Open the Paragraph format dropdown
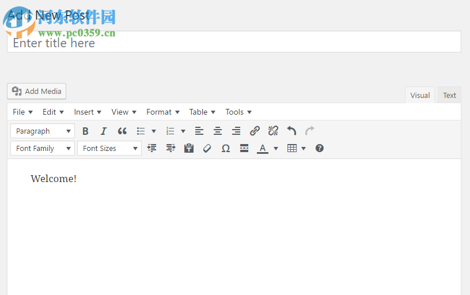This screenshot has height=295, width=470. (43, 131)
